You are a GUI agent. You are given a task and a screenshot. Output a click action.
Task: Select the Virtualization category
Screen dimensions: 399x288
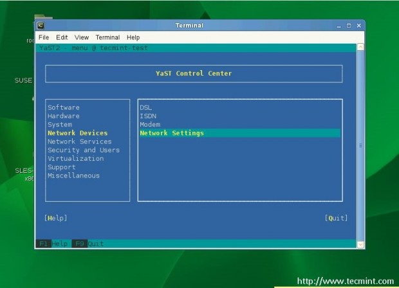click(76, 159)
